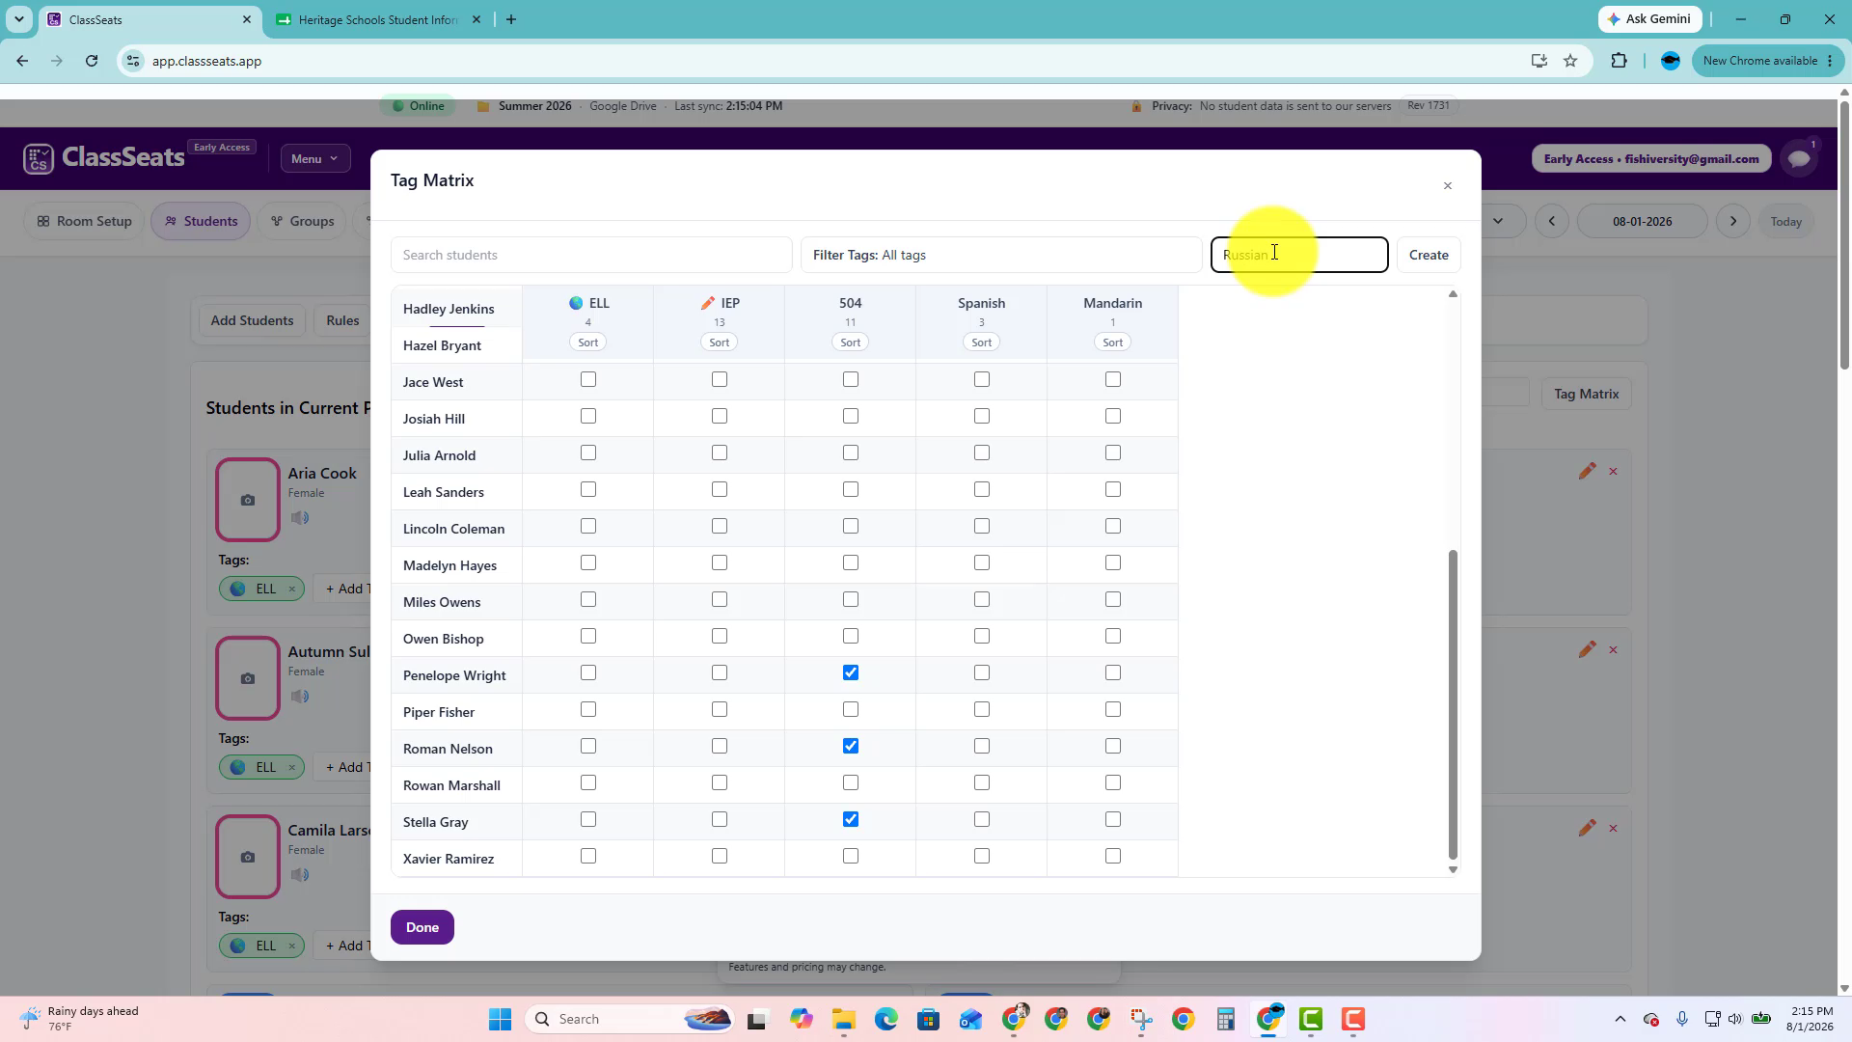Click the Tag Matrix vertical scrollbar thumb
Viewport: 1852px width, 1042px height.
click(x=1453, y=704)
